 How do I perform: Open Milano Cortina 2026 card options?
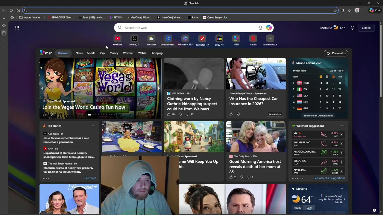[x=342, y=63]
